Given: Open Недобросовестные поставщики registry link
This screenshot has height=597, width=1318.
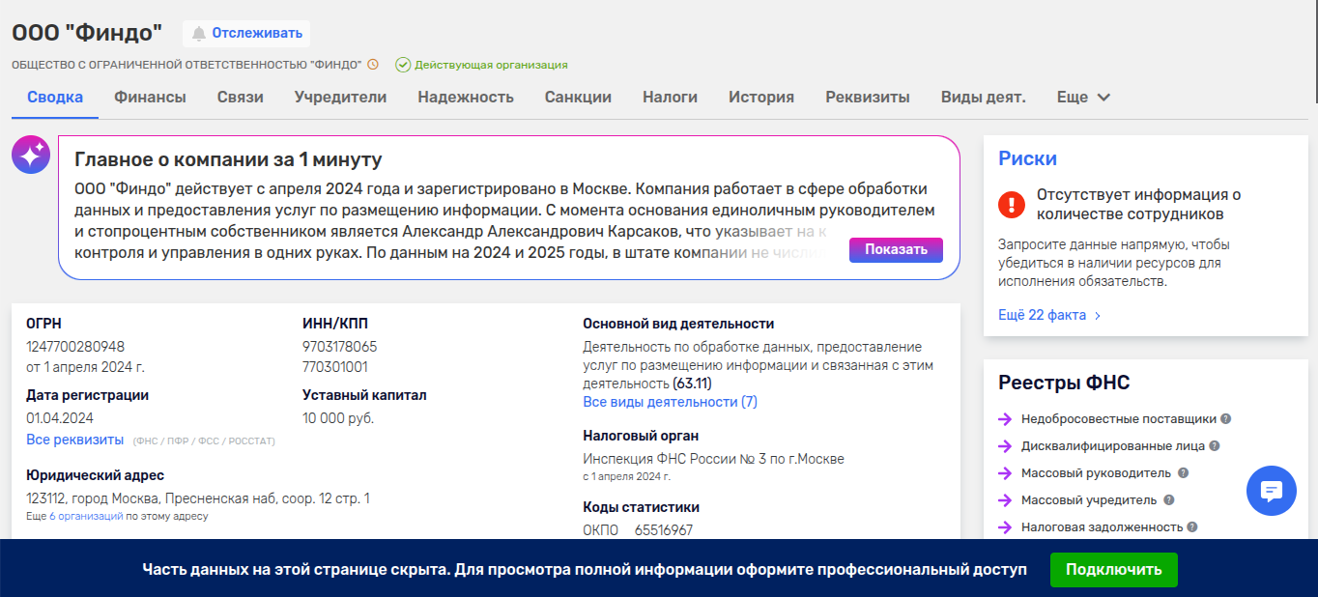Looking at the screenshot, I should click(x=1119, y=419).
